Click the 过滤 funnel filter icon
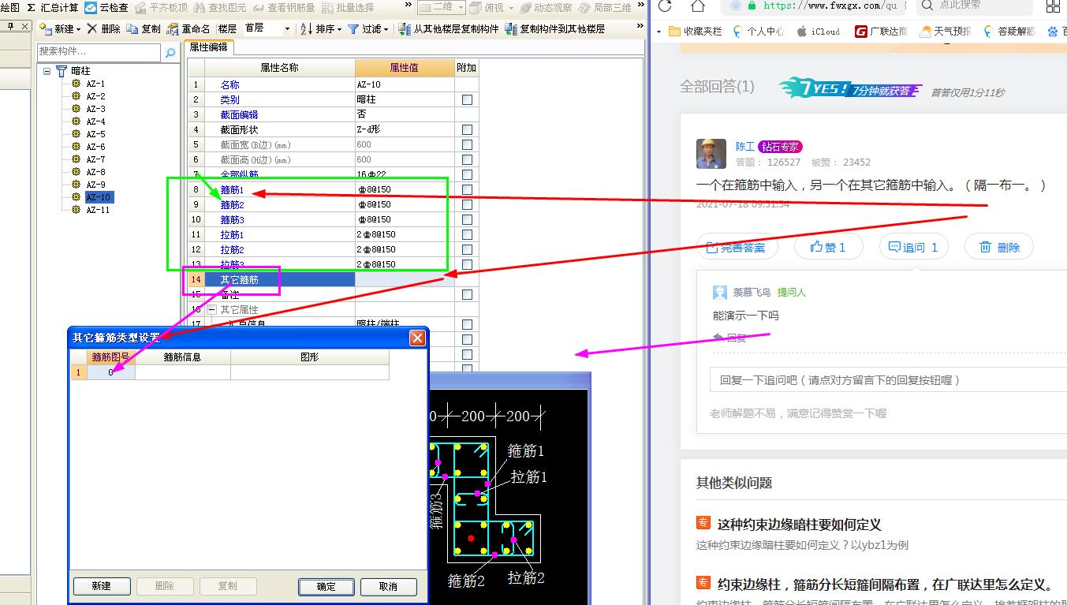 tap(353, 28)
